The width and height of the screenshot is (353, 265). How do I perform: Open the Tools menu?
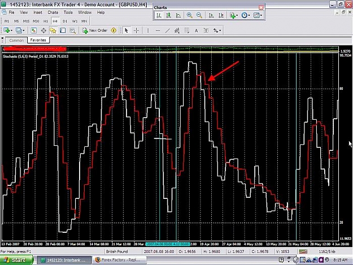pyautogui.click(x=68, y=12)
